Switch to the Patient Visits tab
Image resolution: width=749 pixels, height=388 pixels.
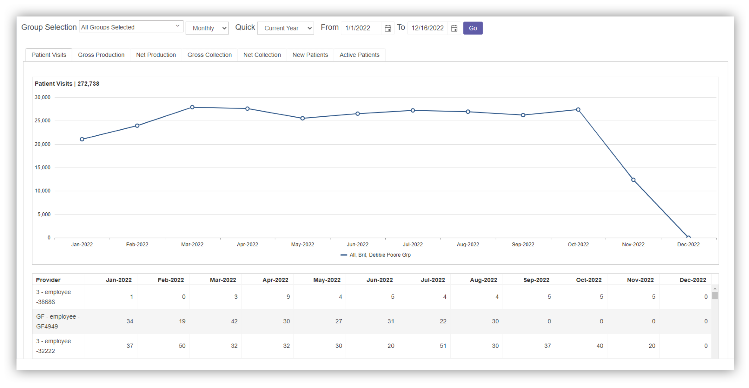[49, 55]
